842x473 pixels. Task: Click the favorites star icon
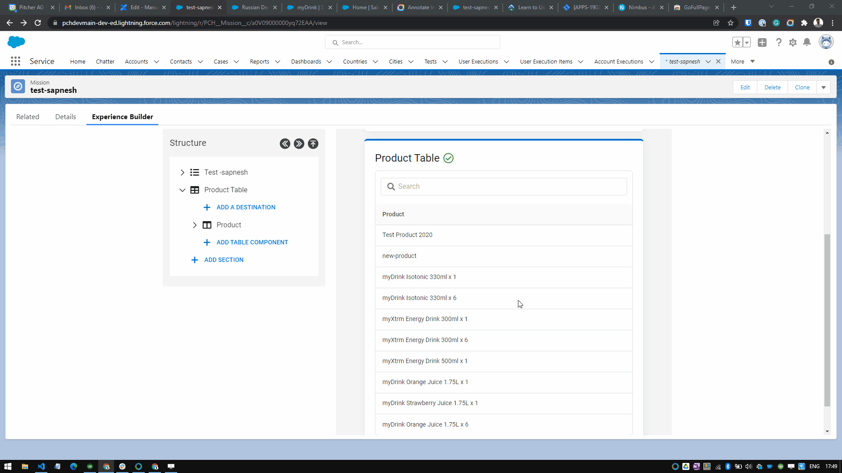click(738, 42)
